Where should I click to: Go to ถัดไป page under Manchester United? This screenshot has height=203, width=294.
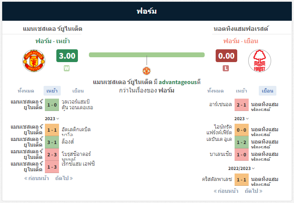click(64, 178)
